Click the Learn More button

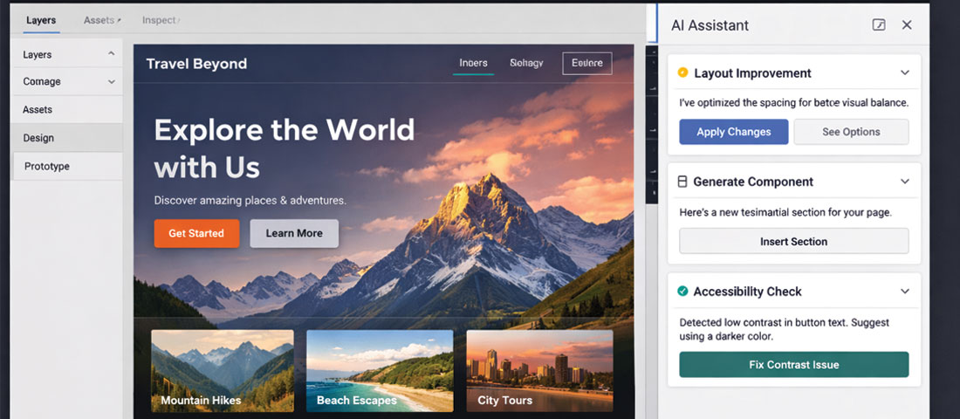point(294,233)
